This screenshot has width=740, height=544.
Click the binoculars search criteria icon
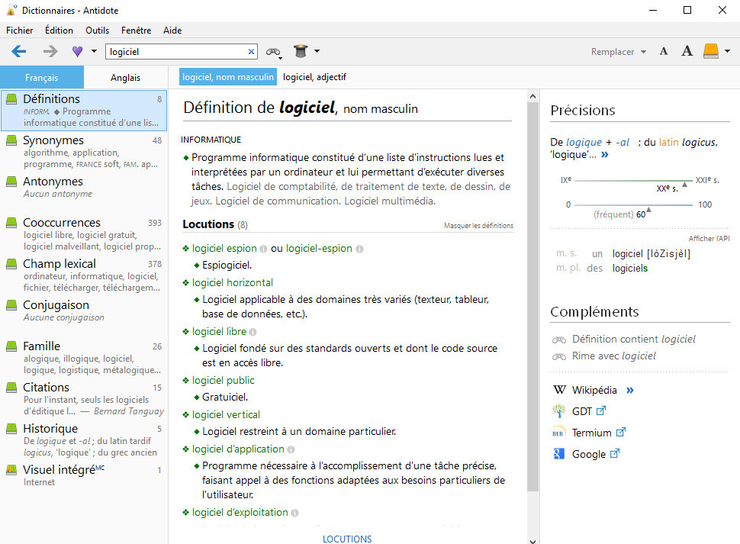pos(273,52)
